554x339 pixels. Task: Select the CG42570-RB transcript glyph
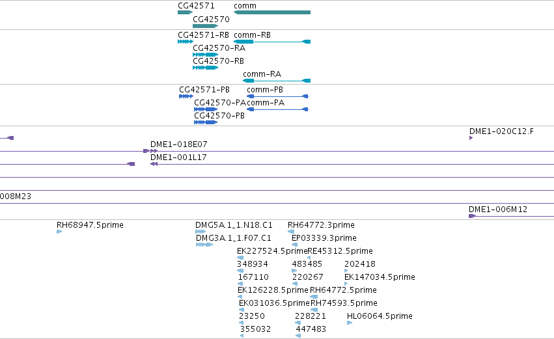pos(205,68)
